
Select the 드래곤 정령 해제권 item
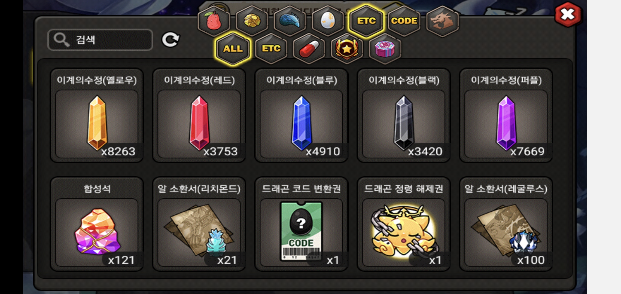click(404, 224)
